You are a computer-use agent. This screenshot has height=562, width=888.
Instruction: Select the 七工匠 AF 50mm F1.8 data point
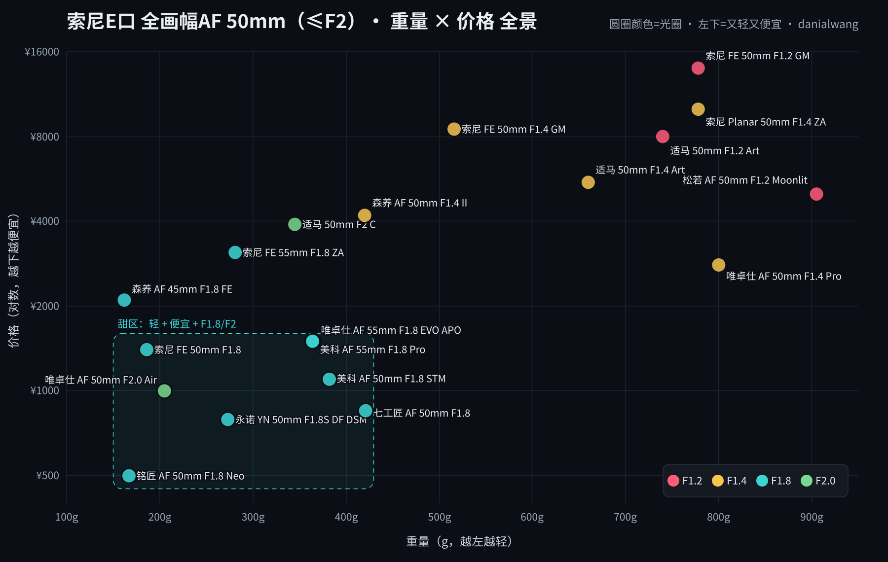366,411
